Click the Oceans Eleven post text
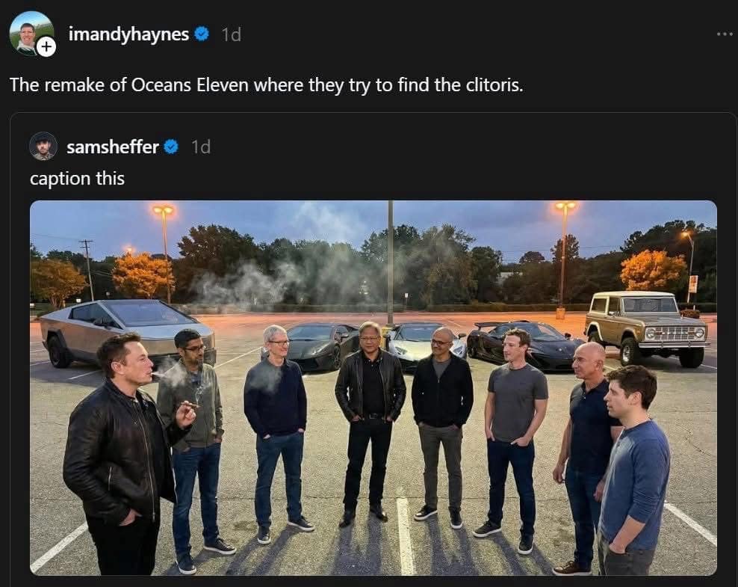738x587 pixels. tap(266, 84)
